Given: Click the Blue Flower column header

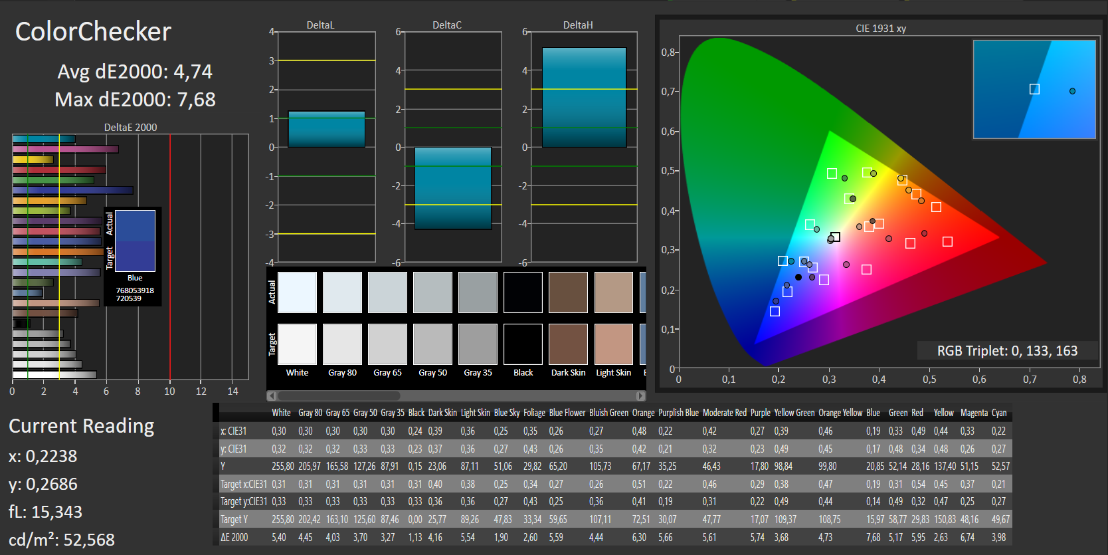Looking at the screenshot, I should (567, 413).
